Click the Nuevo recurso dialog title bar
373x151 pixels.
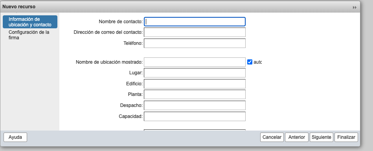[x=176, y=7]
